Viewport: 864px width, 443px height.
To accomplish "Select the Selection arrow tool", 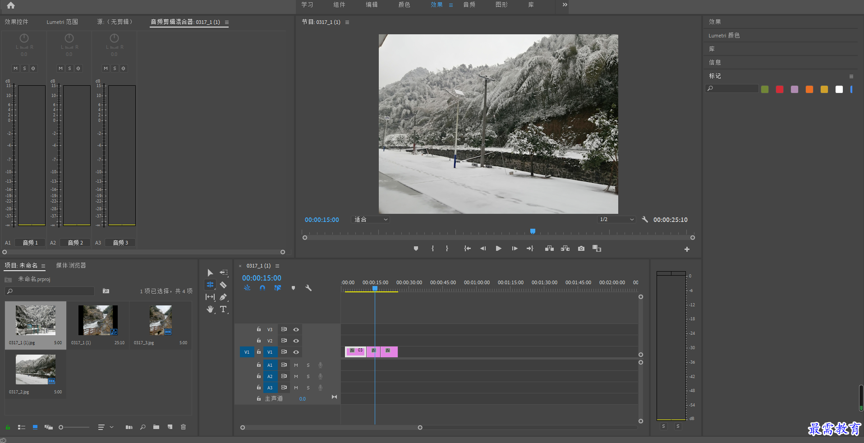I will point(210,272).
